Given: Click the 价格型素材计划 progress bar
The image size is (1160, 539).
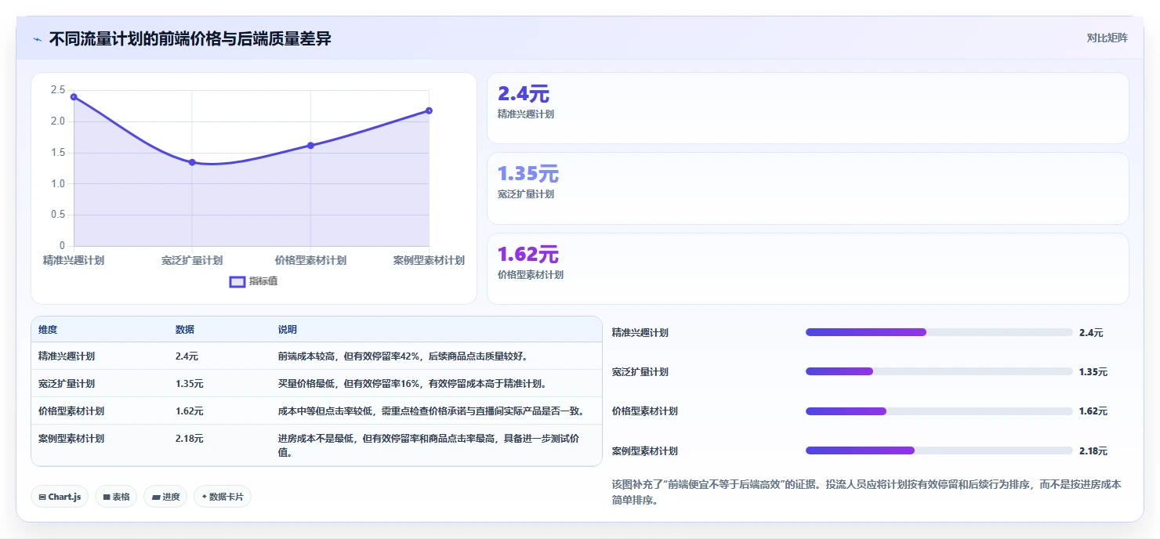Looking at the screenshot, I should pos(939,411).
